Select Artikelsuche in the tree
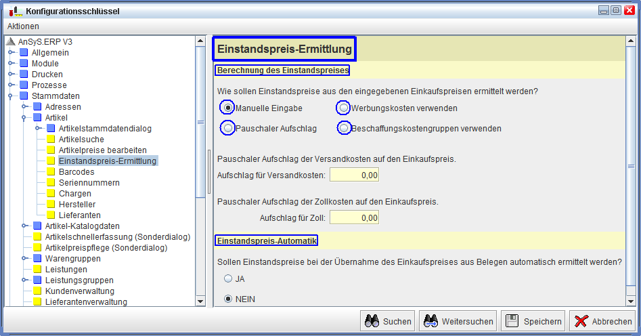The image size is (641, 336). point(81,140)
